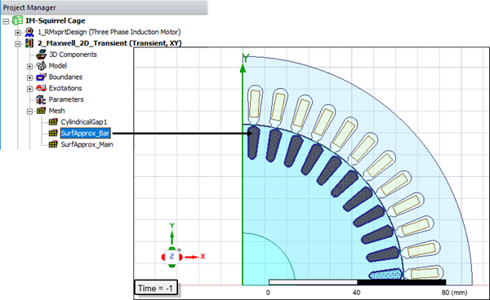Select the topmost stator slot coil

coord(255,104)
